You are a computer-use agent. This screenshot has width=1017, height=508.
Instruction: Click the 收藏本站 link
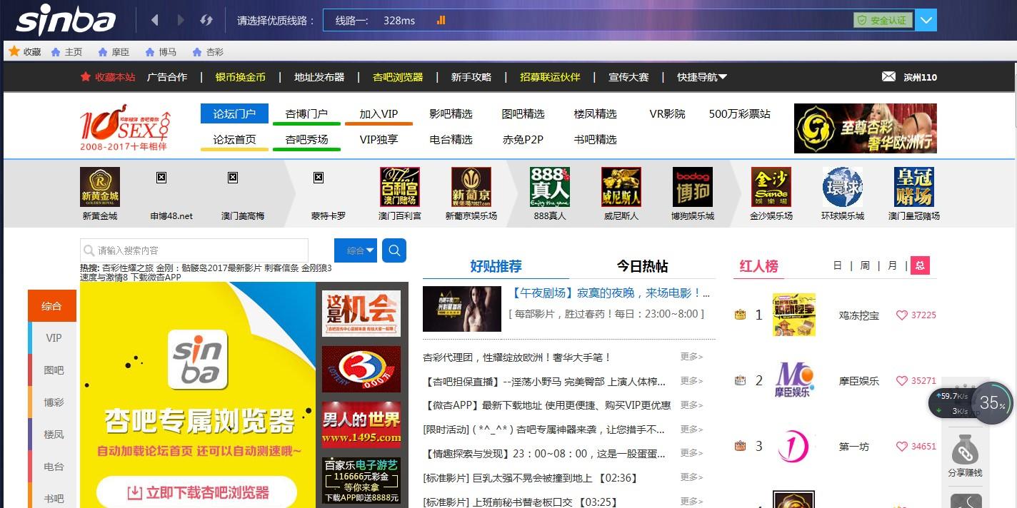tap(107, 77)
